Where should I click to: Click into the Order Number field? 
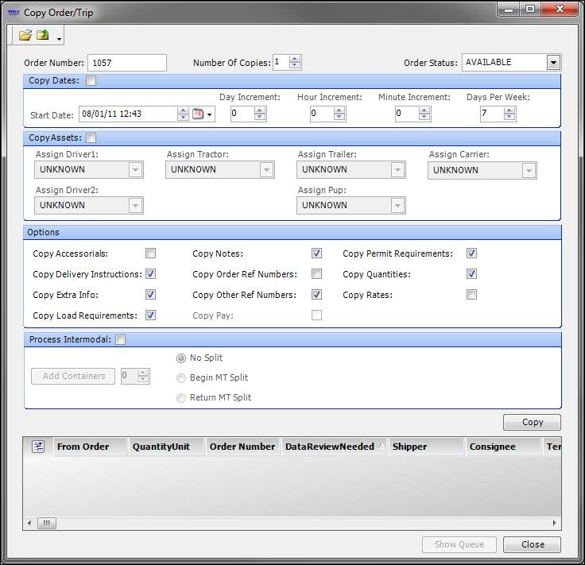point(126,63)
